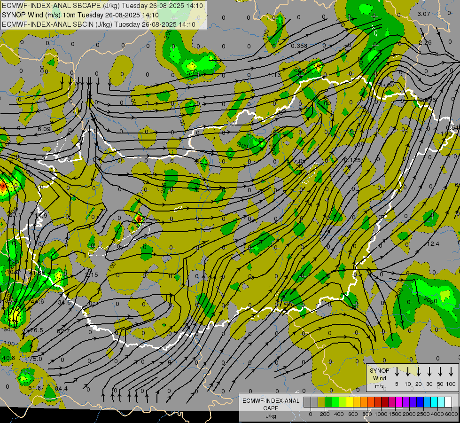Select the dark red swatch in CAPE scale
Viewport: 460px width, 423px height.
(385, 402)
